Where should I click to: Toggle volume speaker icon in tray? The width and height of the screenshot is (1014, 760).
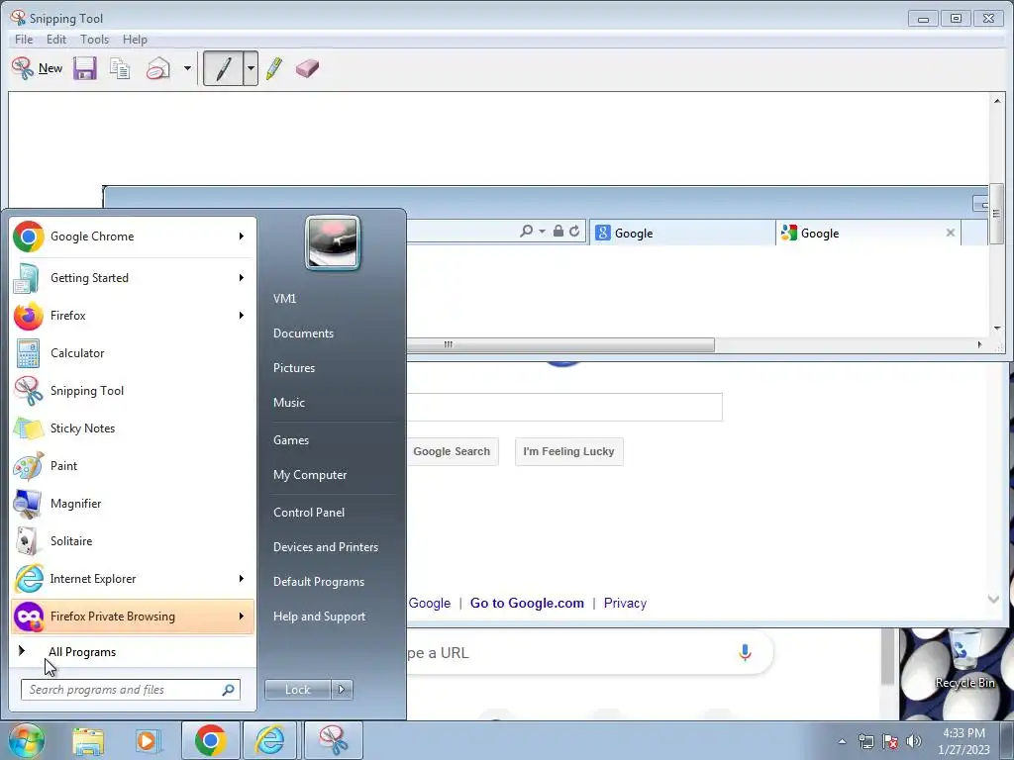(913, 741)
